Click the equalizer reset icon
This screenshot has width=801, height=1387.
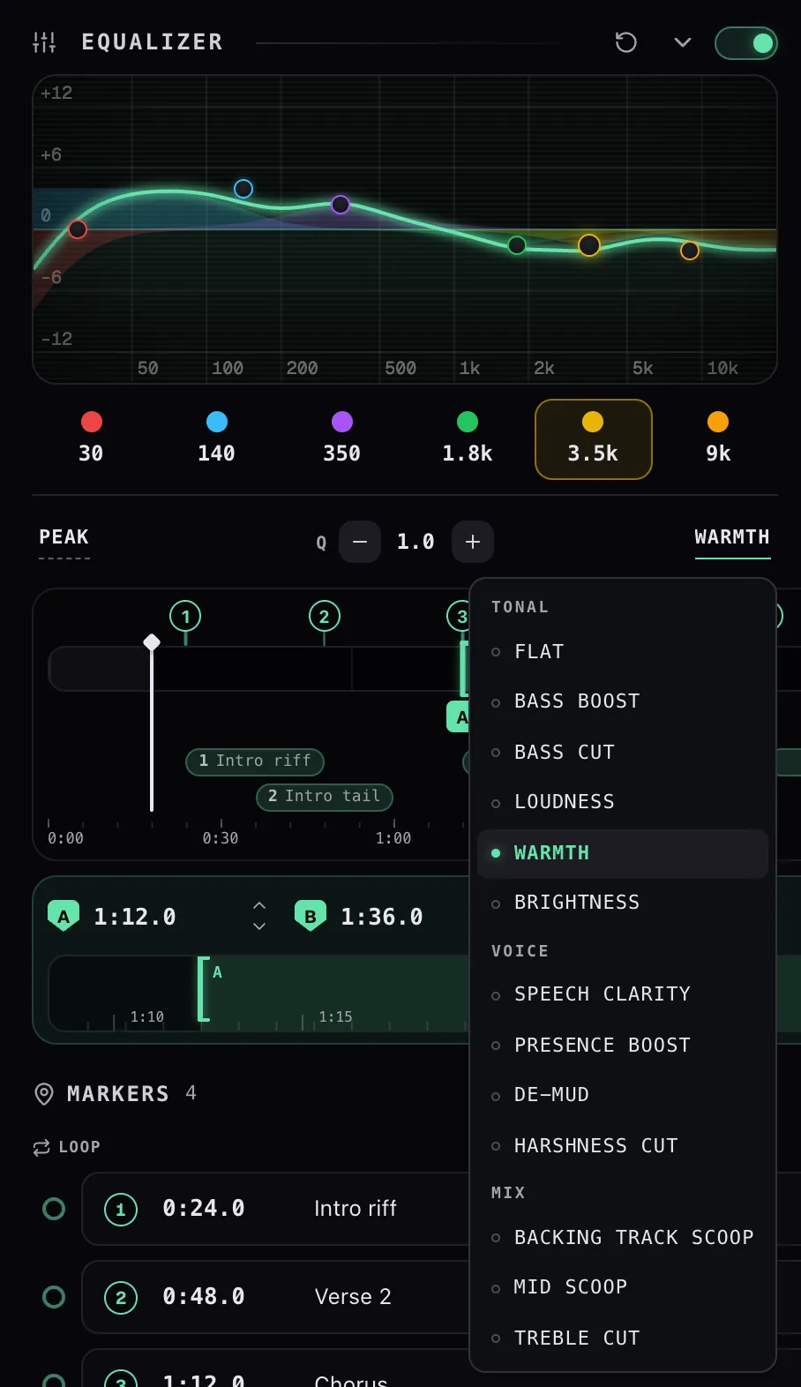(625, 42)
